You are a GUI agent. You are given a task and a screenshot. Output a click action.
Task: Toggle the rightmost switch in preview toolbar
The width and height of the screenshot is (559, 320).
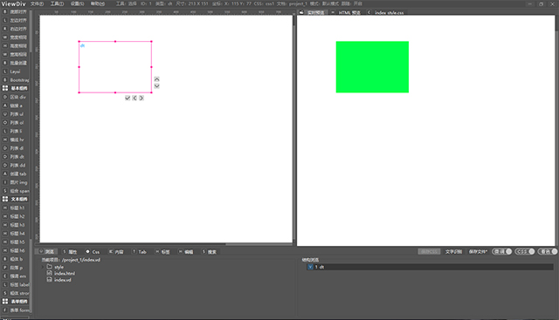pos(548,251)
